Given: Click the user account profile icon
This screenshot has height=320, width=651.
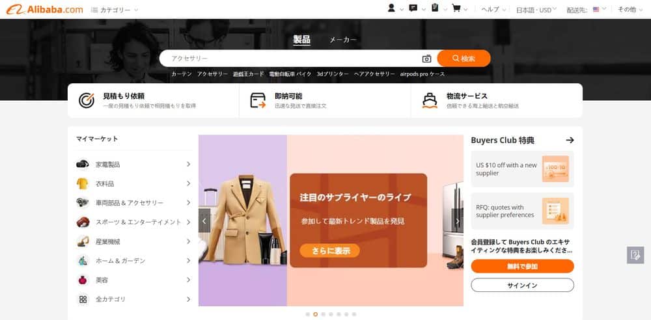Looking at the screenshot, I should (391, 8).
